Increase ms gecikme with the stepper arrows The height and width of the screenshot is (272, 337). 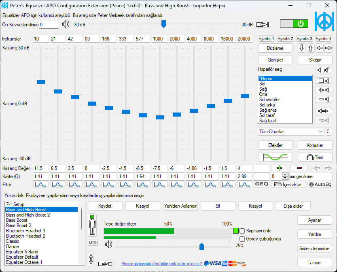285,175
